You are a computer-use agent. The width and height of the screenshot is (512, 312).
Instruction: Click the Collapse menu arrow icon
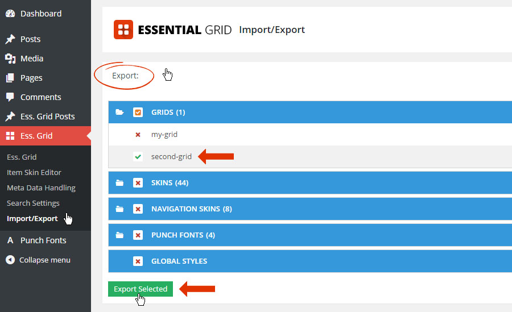point(10,260)
